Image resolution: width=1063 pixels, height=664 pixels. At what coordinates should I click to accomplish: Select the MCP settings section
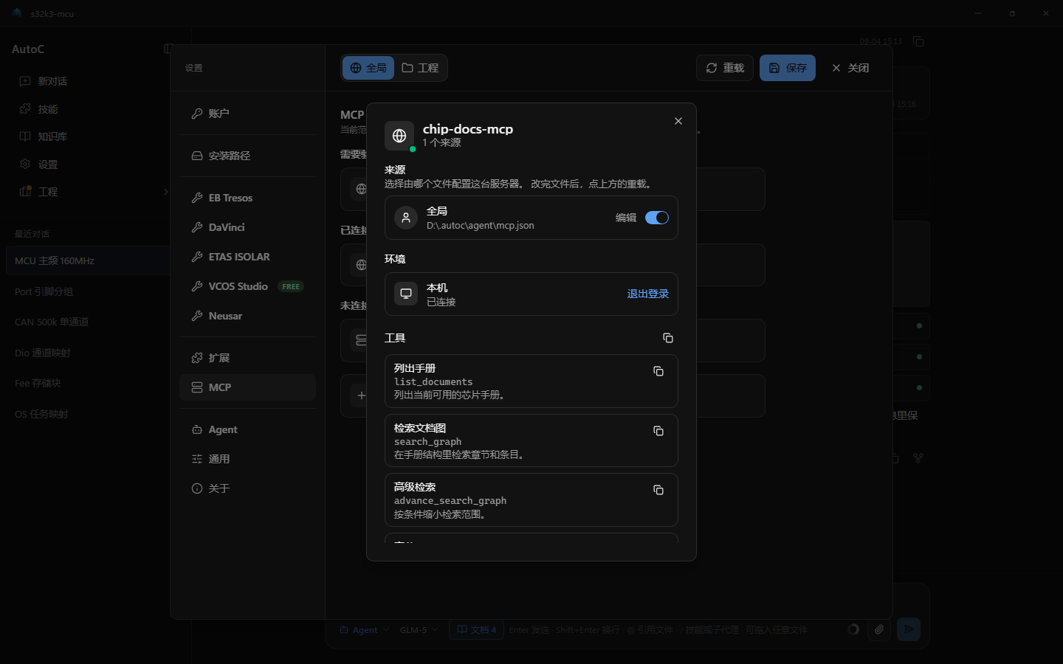tap(247, 387)
